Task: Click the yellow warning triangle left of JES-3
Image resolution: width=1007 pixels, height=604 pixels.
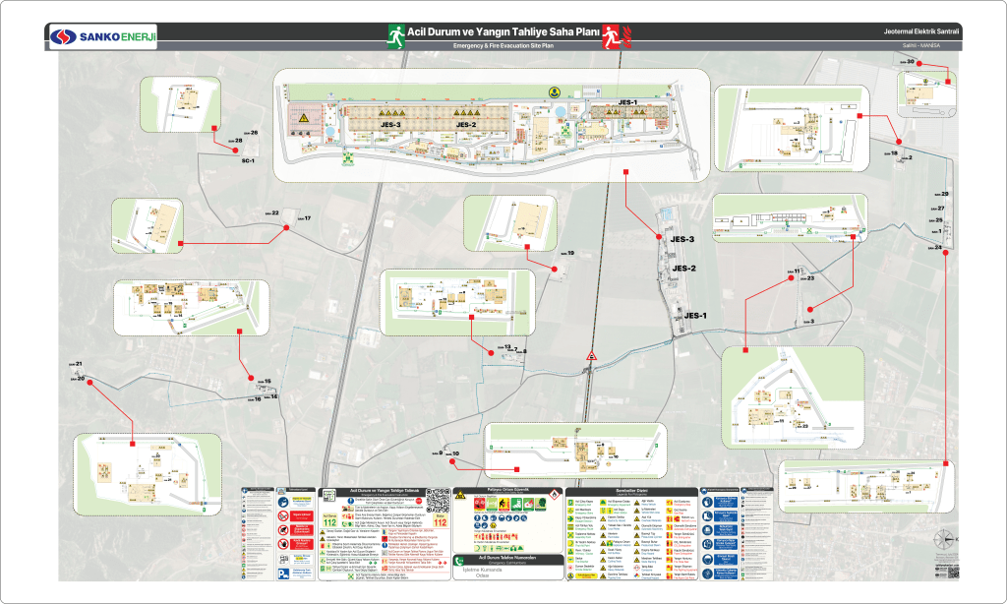Action: 304,118
